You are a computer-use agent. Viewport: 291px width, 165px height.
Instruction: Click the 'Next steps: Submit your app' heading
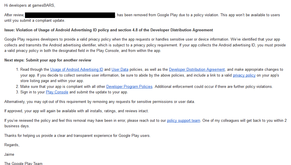tap(48, 60)
